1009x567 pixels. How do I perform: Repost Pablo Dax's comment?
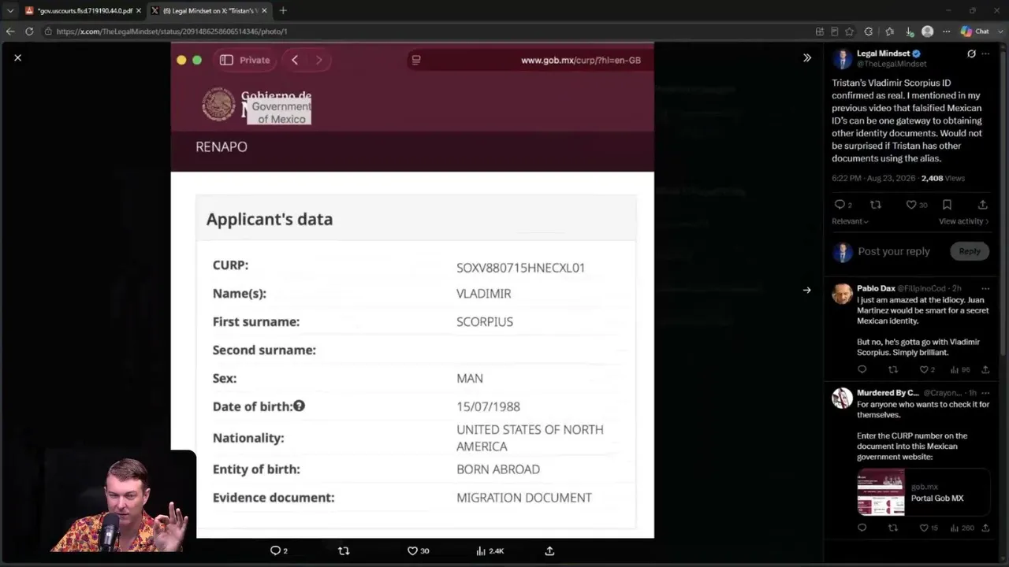coord(893,369)
